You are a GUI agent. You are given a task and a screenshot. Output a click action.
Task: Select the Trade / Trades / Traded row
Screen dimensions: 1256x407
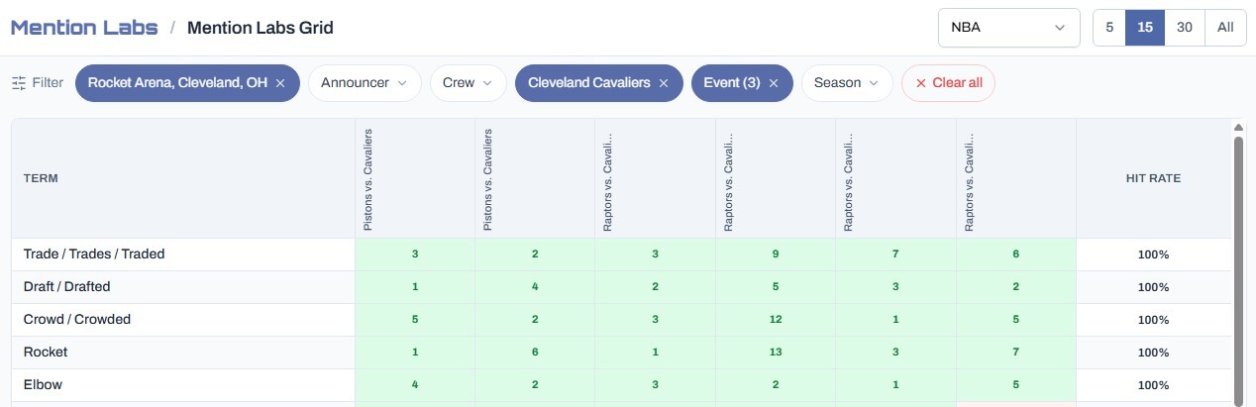coord(621,254)
